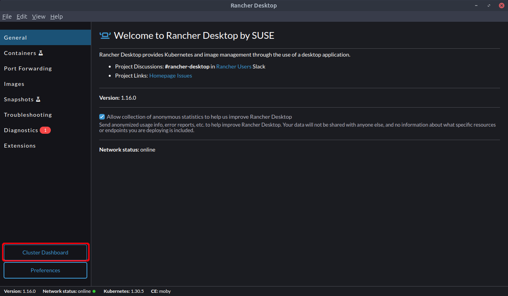This screenshot has height=296, width=508.
Task: Open the project Homepage link
Action: pyautogui.click(x=162, y=76)
